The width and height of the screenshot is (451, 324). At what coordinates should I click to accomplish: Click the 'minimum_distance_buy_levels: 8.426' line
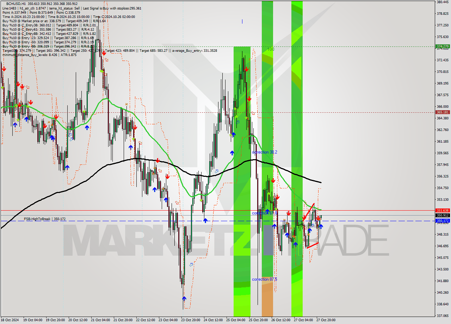coord(39,55)
